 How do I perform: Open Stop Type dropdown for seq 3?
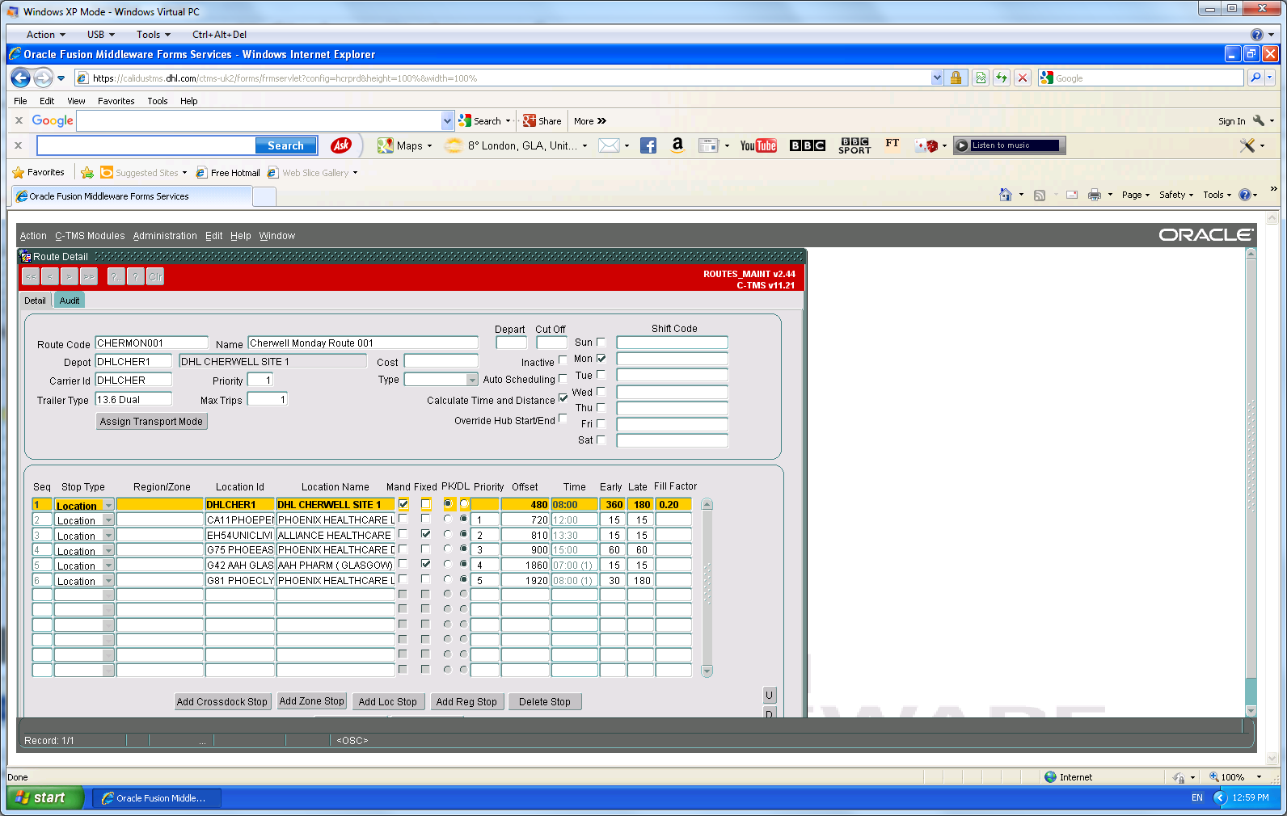pos(108,535)
